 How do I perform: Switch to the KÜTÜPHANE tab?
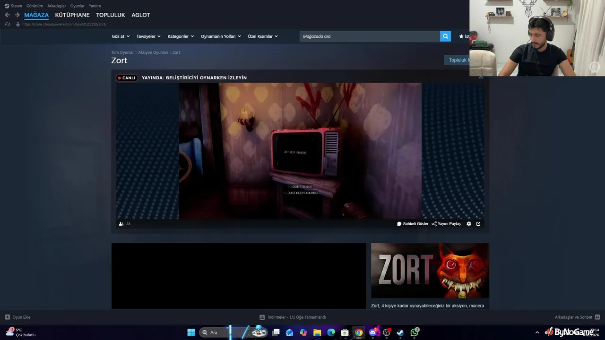pos(72,15)
